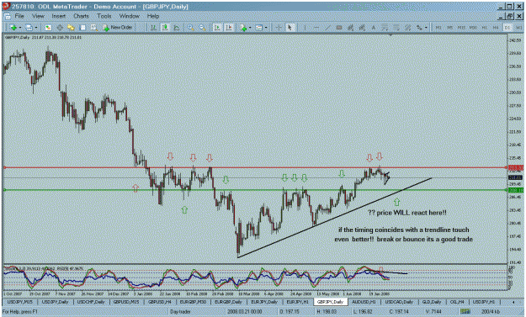Click the '?? price WILL react here!!' label
Image resolution: width=526 pixels, height=317 pixels.
click(407, 213)
